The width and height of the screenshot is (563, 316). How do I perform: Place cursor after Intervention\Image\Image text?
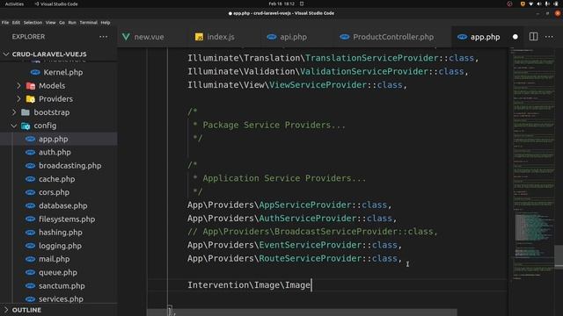(x=311, y=285)
